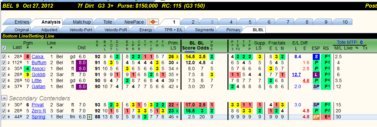Click the Prim. LS column header
The width and height of the screenshot is (377, 127).
(174, 45)
